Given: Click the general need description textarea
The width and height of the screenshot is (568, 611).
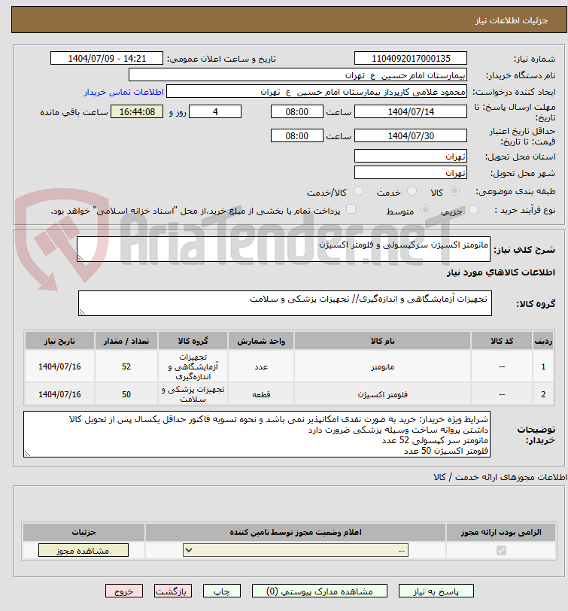Looking at the screenshot, I should point(284,249).
